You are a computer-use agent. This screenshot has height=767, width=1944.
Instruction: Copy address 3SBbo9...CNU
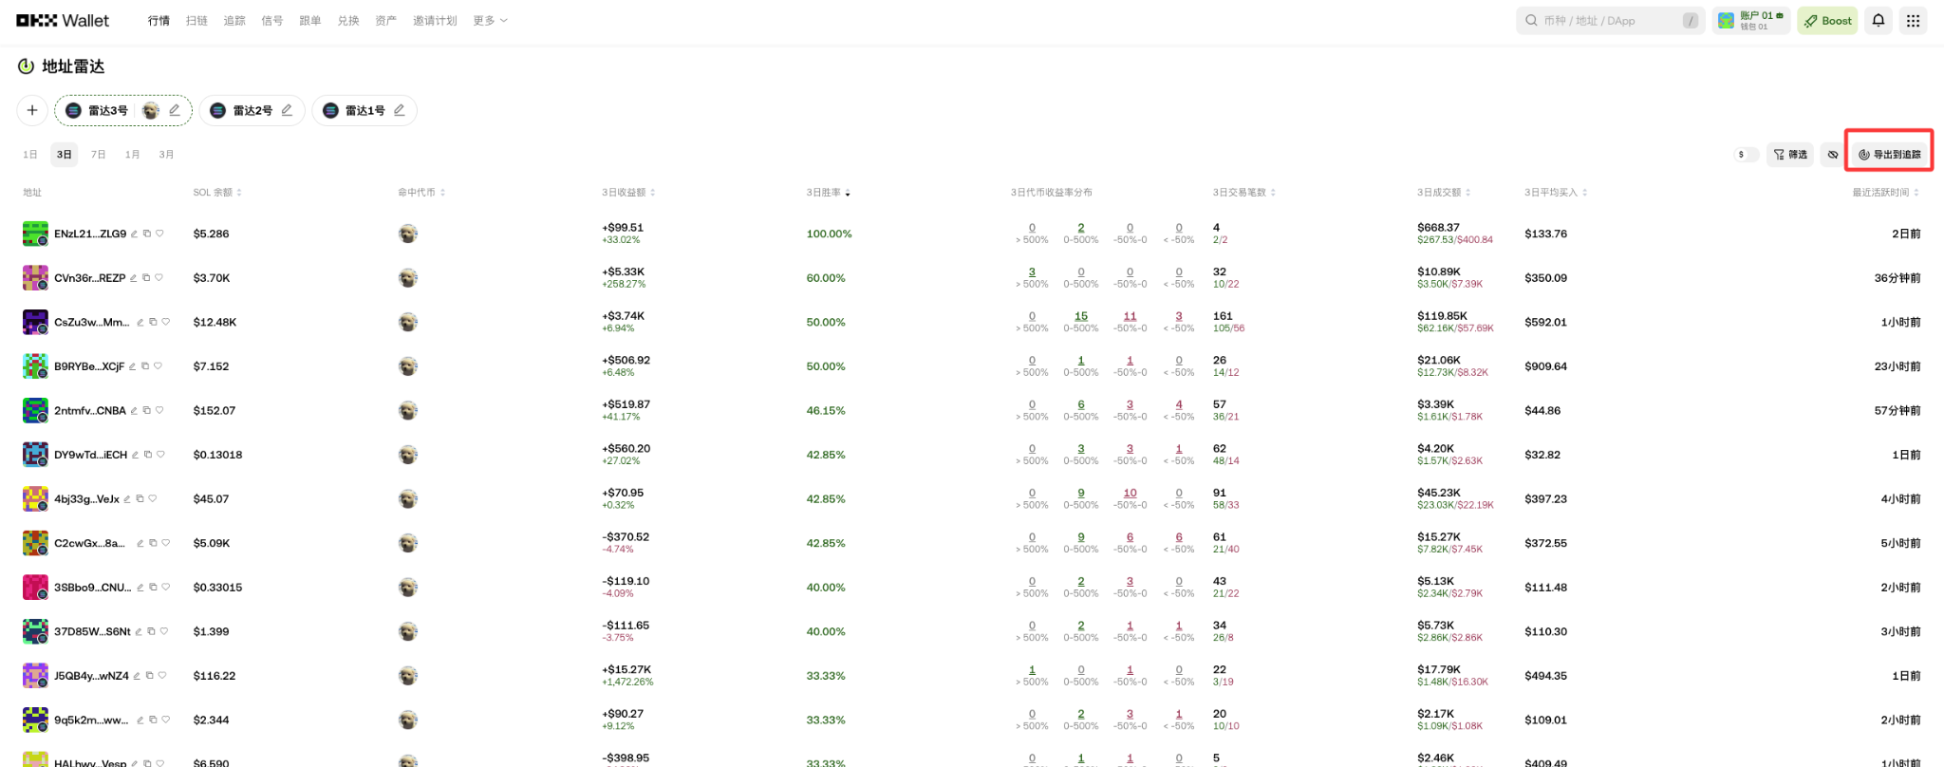click(153, 588)
